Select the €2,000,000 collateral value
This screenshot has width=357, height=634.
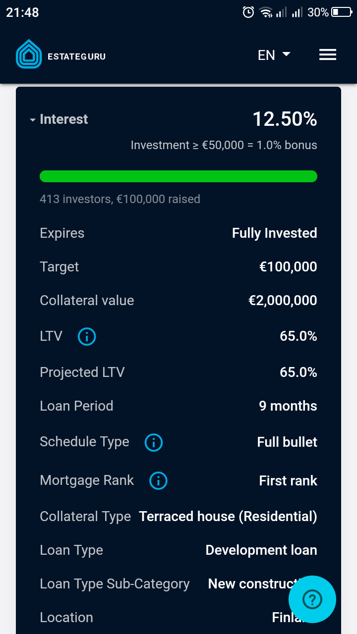(x=283, y=301)
